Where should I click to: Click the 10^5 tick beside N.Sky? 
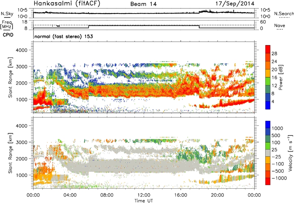click(22, 10)
